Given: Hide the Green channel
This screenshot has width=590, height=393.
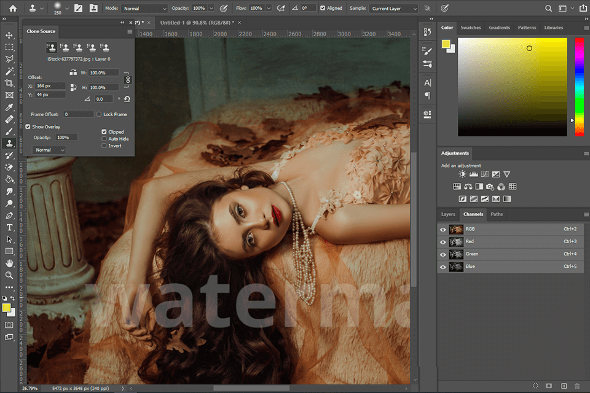Looking at the screenshot, I should click(442, 254).
